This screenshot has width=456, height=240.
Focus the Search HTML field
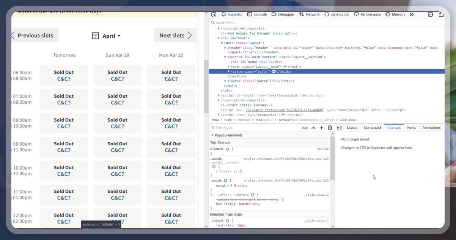[326, 23]
